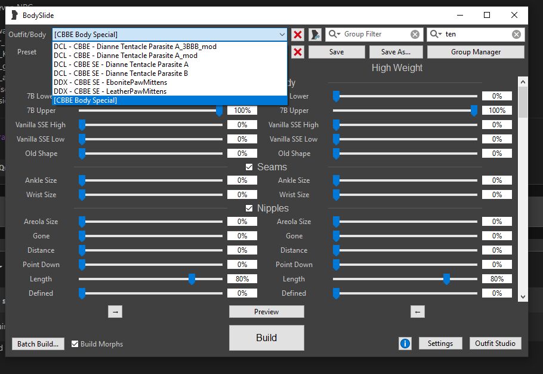Click the Save As... button
Image resolution: width=543 pixels, height=374 pixels.
(396, 52)
